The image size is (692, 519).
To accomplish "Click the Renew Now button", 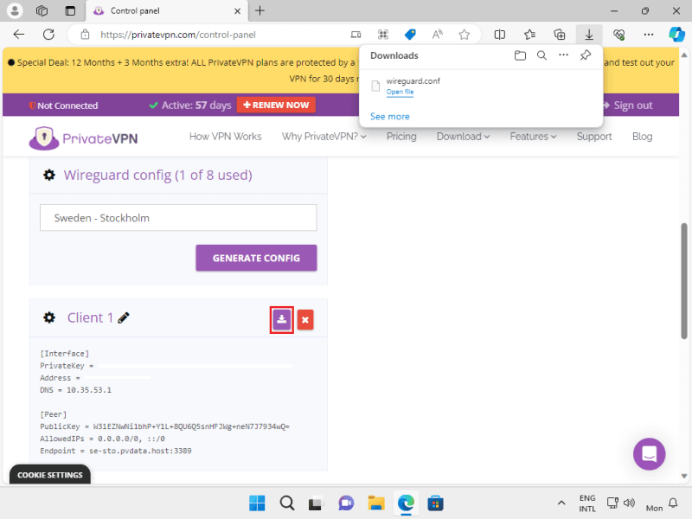I will [x=276, y=105].
